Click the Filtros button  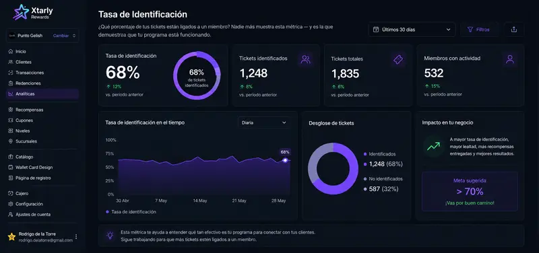click(479, 30)
